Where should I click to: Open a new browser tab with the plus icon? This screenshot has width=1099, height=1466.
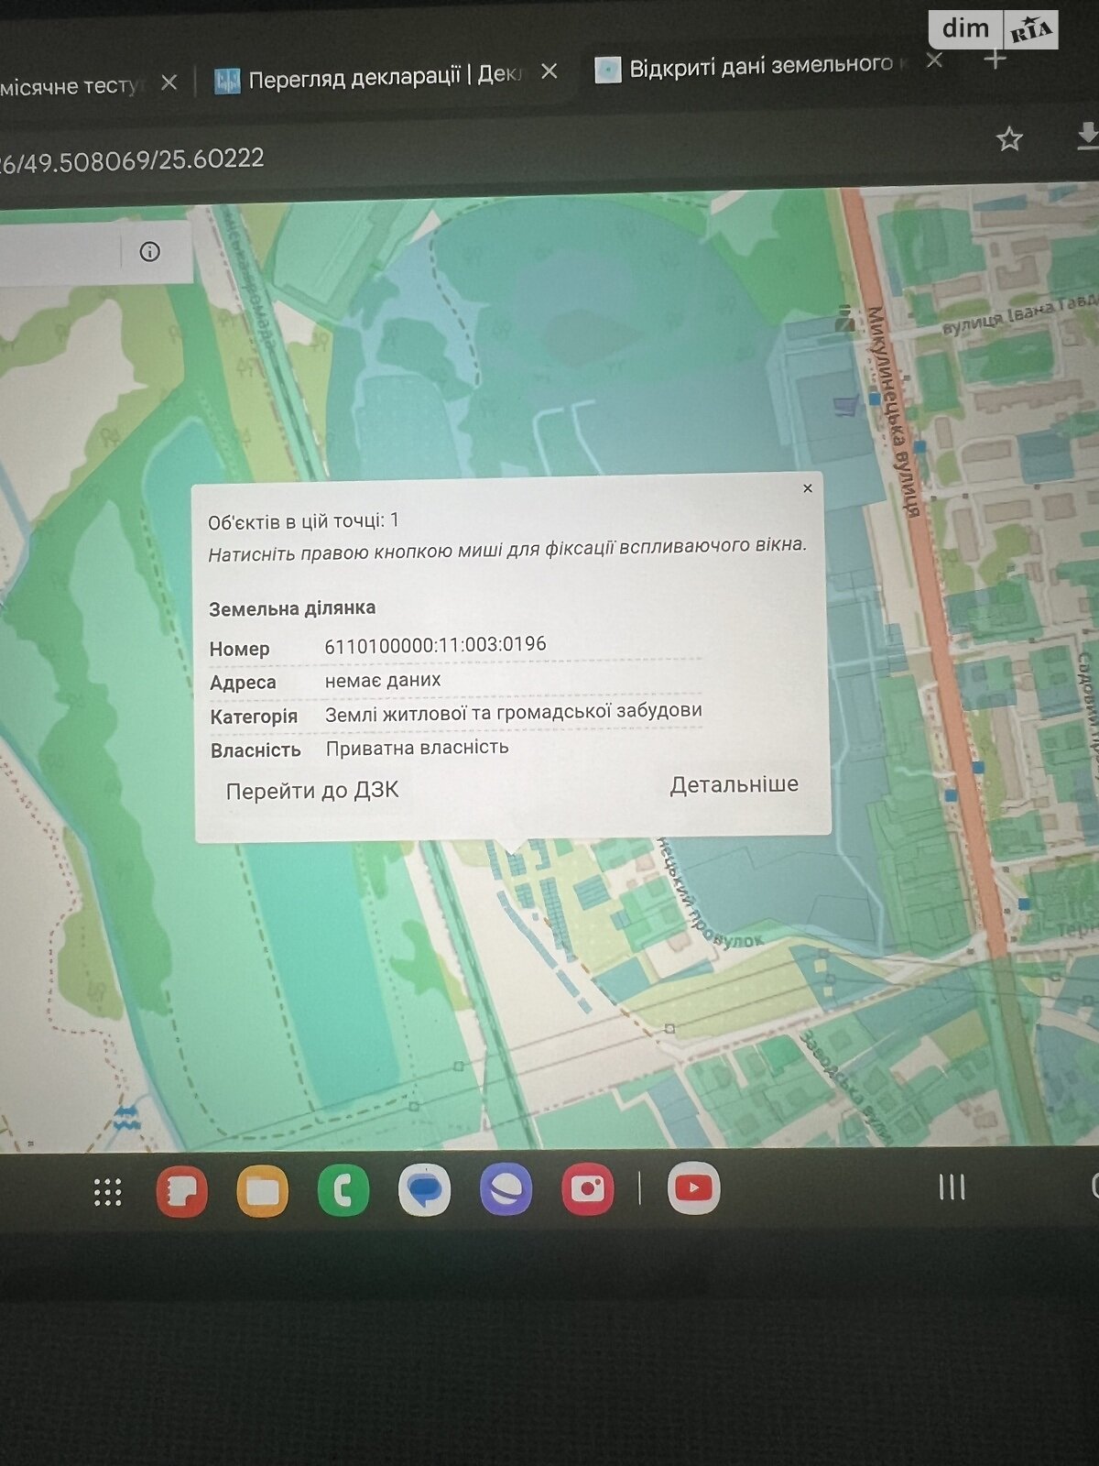[995, 60]
